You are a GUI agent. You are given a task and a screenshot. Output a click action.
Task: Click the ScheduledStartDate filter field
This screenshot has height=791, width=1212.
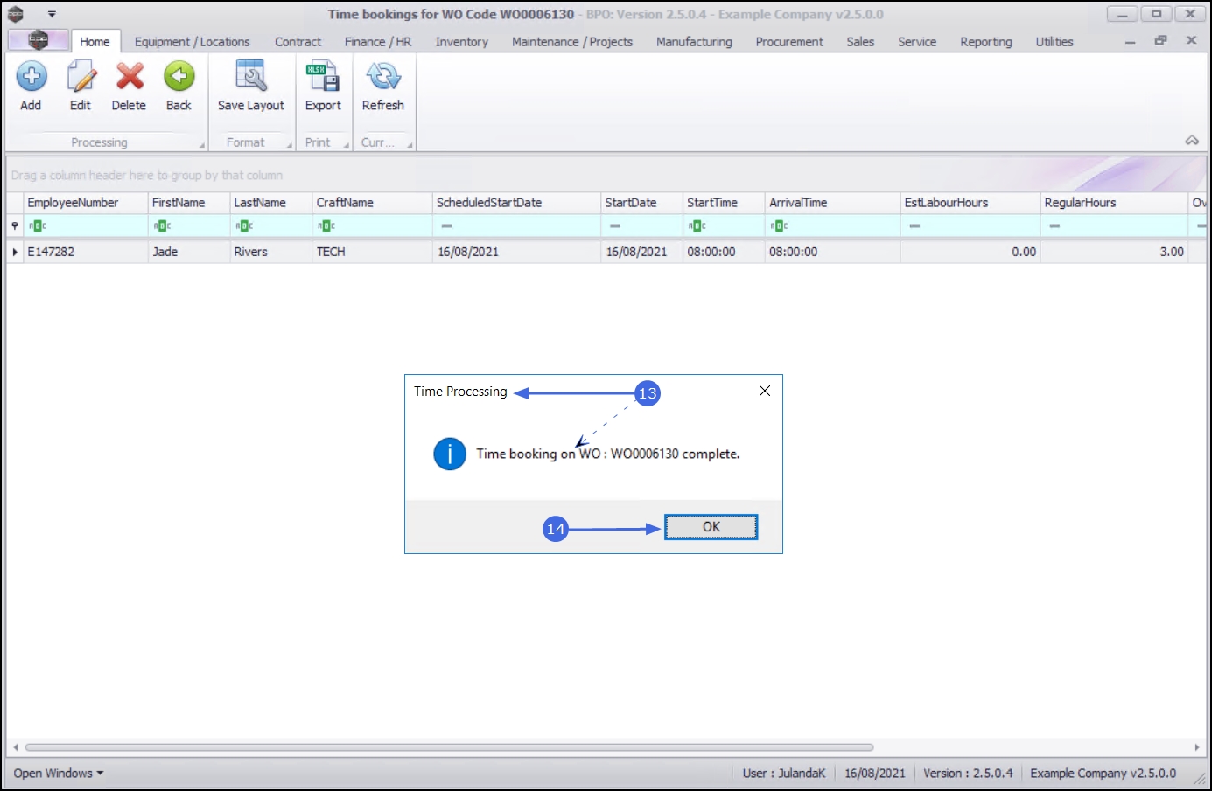click(516, 226)
